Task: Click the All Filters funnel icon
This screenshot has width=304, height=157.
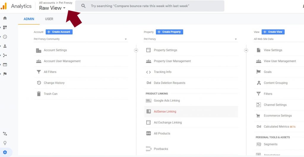Action: pyautogui.click(x=39, y=72)
